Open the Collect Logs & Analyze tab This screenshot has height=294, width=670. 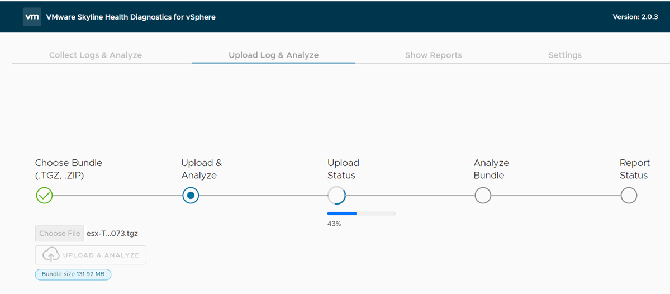point(96,55)
